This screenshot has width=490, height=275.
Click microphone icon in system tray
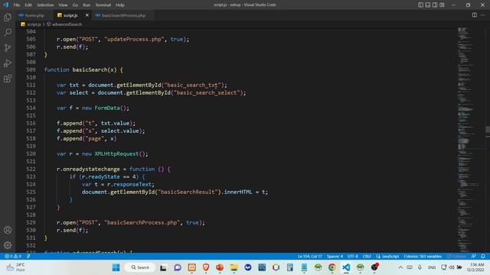[x=420, y=267]
